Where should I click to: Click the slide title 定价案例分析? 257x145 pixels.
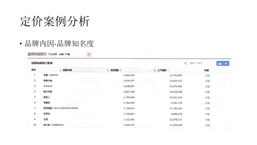point(55,21)
